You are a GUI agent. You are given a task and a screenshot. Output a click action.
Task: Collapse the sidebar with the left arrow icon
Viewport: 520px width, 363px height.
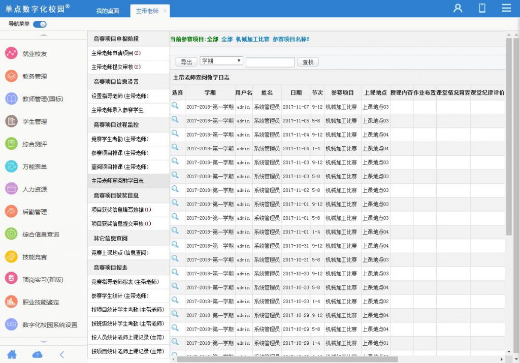point(62,355)
